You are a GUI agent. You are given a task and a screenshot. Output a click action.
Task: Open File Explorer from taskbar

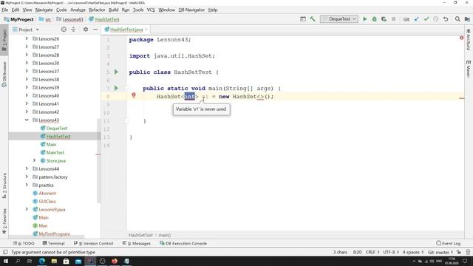click(x=54, y=261)
